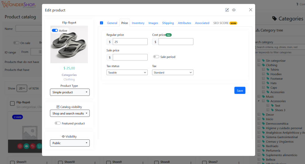Open the Tax status dropdown
The image size is (305, 164).
[x=127, y=72]
